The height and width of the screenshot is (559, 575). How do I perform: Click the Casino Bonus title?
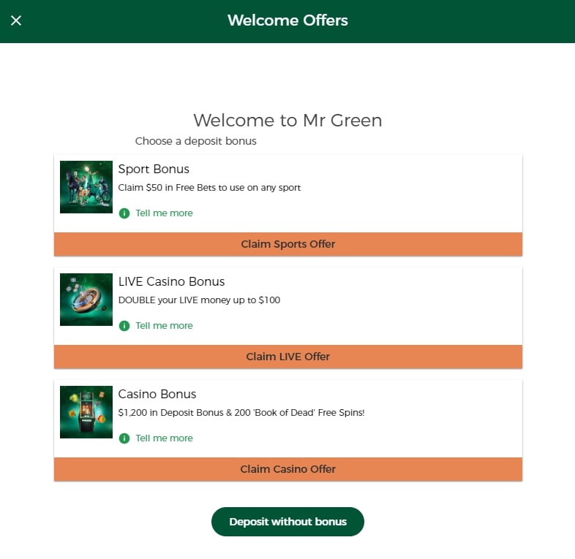tap(157, 394)
